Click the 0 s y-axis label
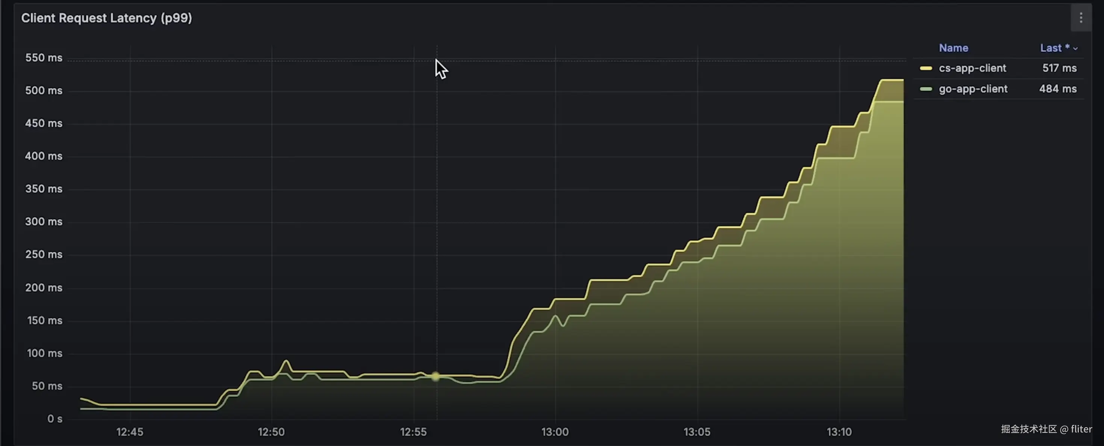This screenshot has height=446, width=1104. click(x=54, y=419)
